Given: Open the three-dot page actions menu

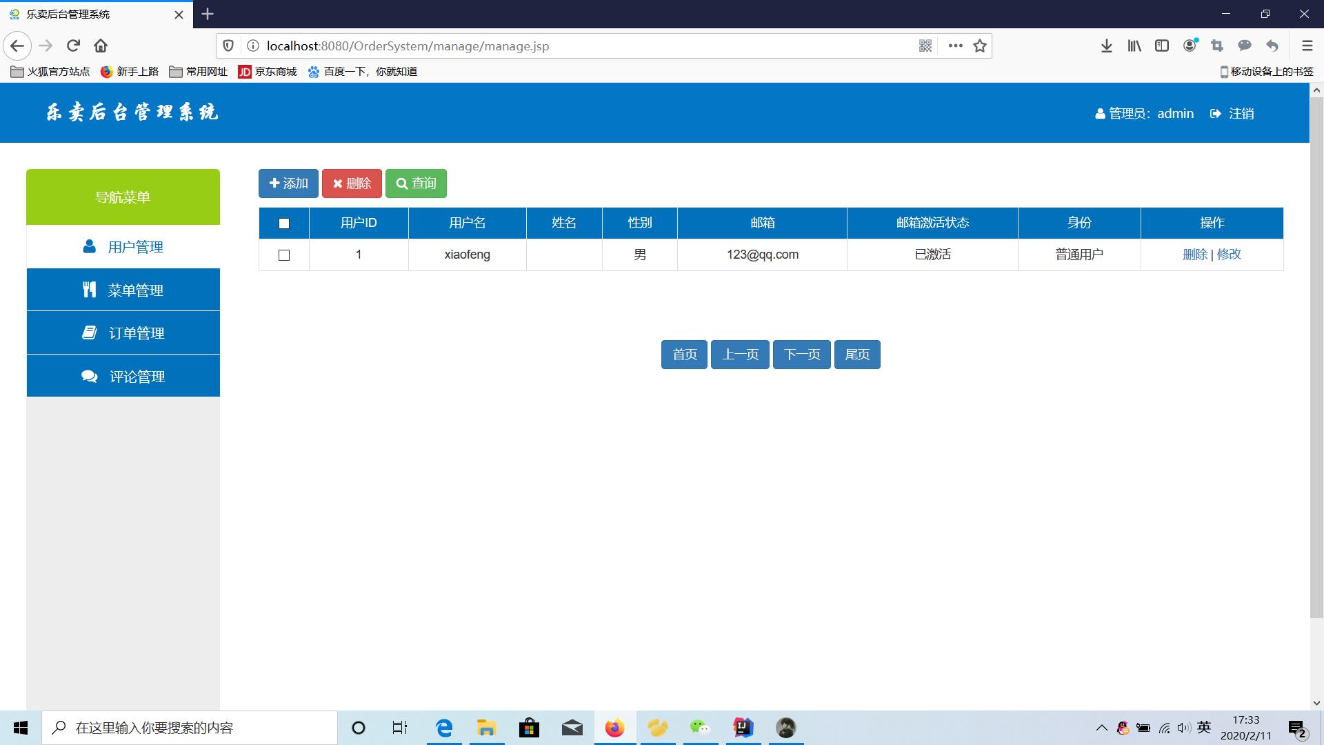Looking at the screenshot, I should pos(955,46).
